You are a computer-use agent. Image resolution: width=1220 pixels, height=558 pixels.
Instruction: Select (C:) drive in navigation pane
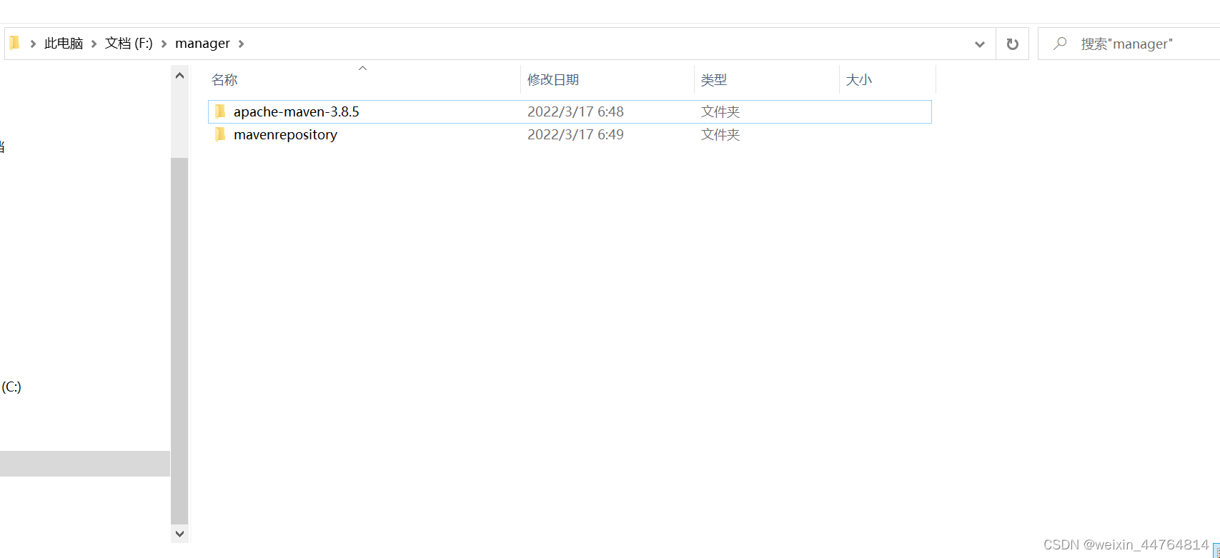(11, 387)
